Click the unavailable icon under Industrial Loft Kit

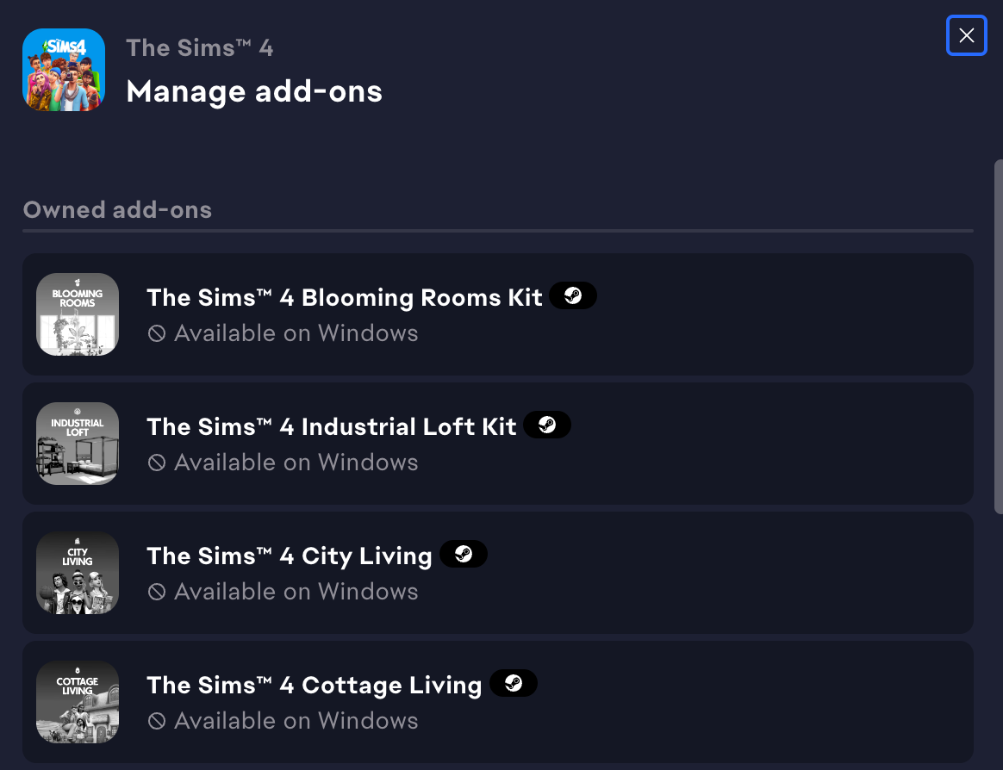[x=157, y=463]
